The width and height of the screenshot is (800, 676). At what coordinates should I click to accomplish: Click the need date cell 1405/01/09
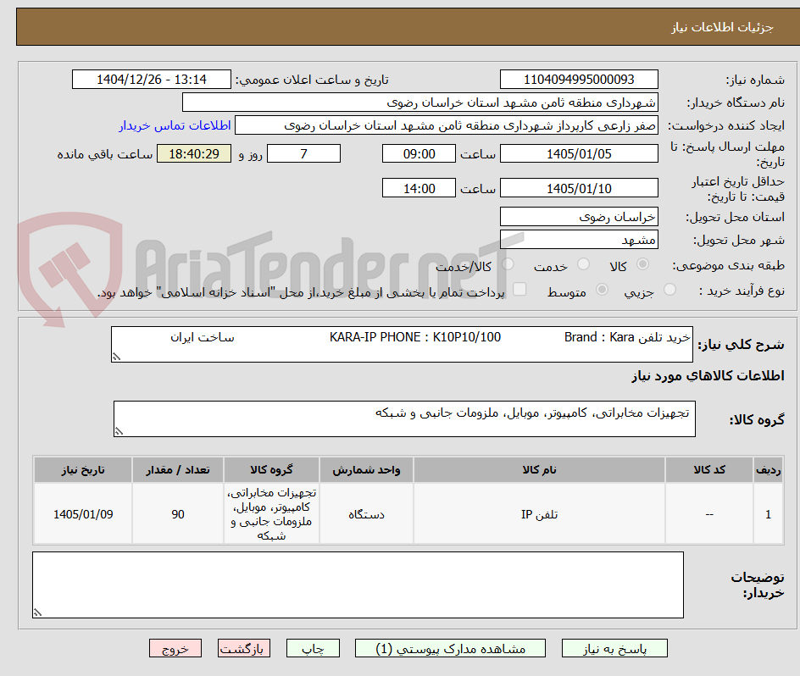(x=83, y=514)
